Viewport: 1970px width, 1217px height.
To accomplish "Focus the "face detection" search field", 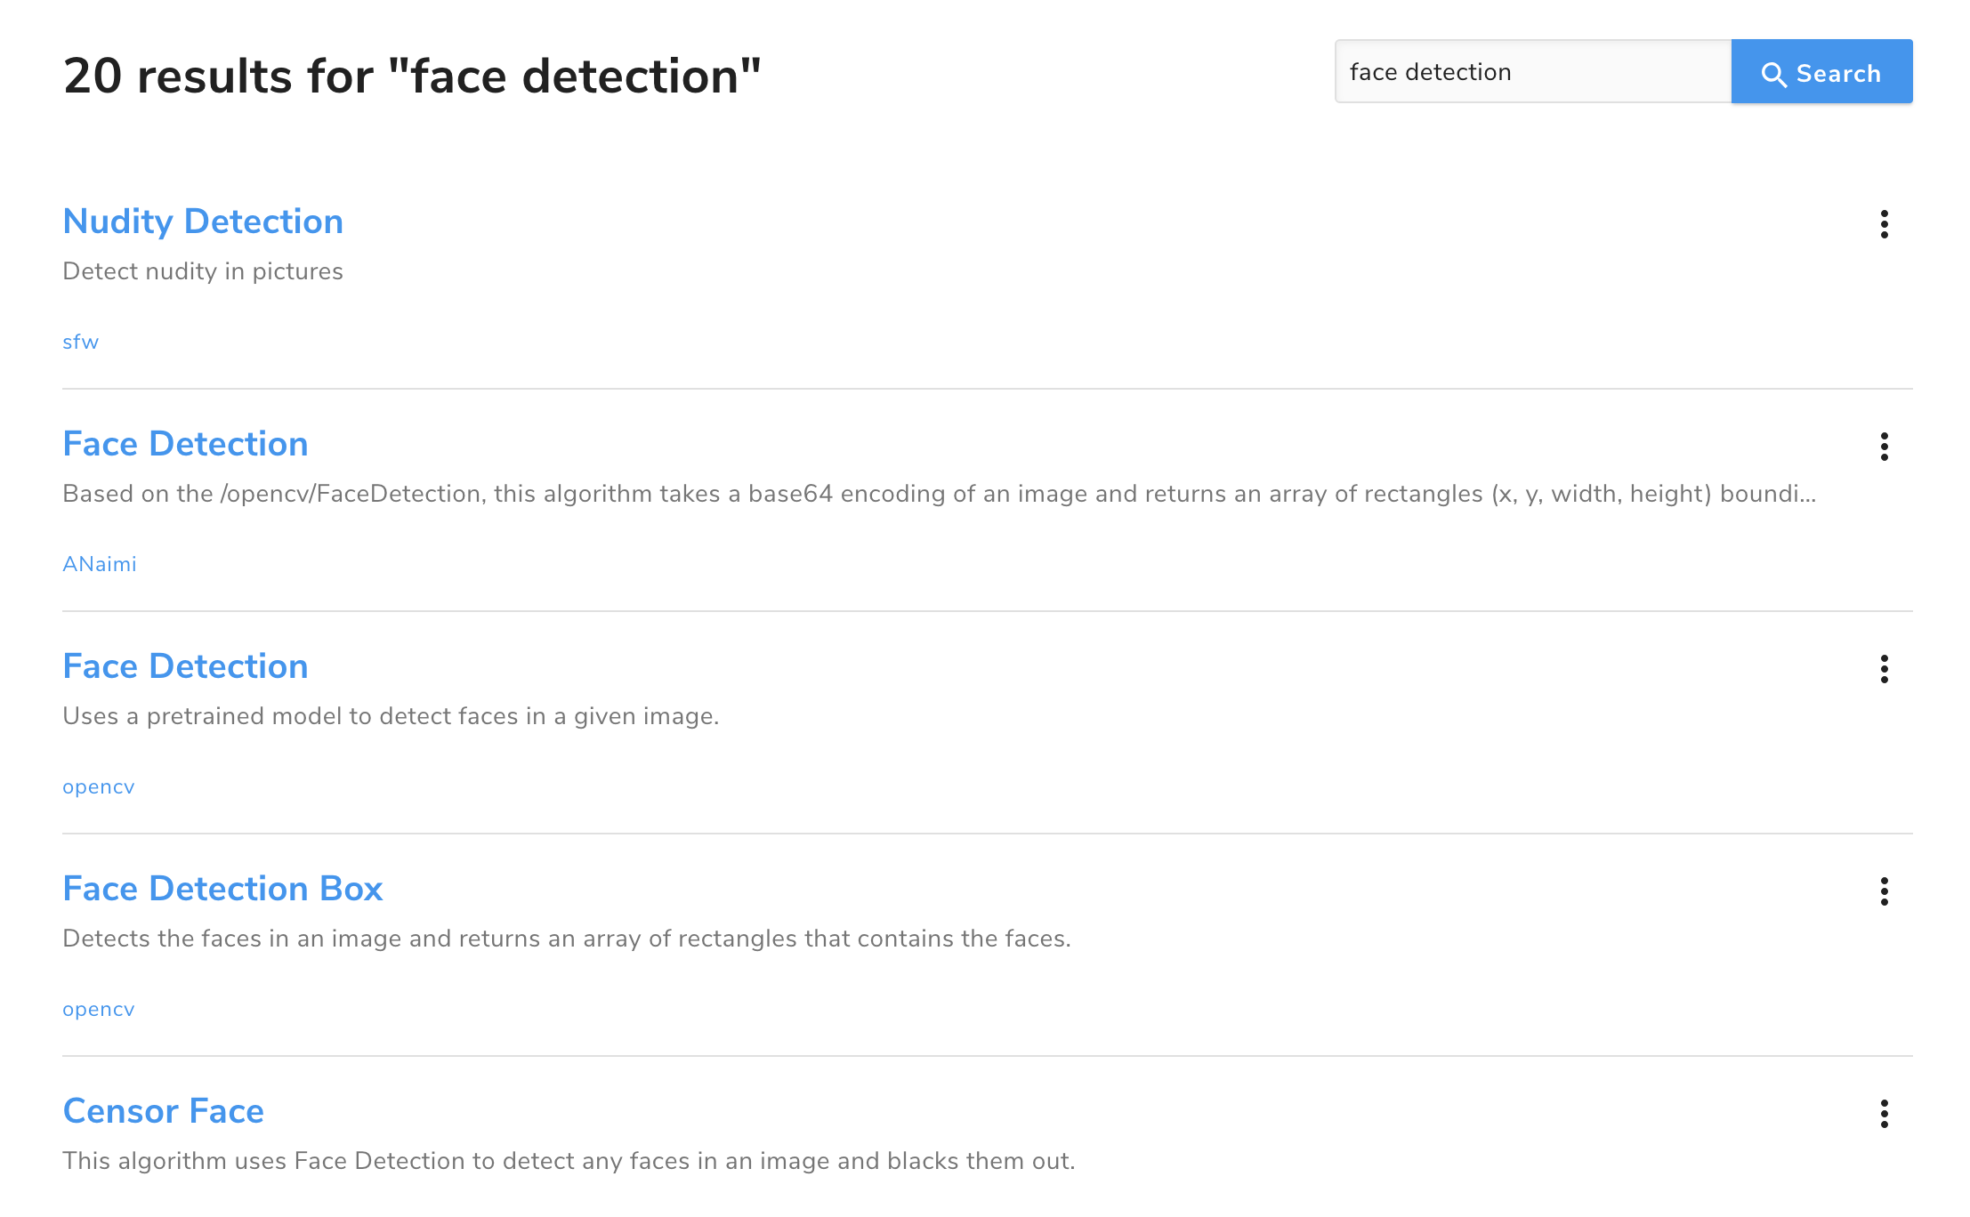I will coord(1532,72).
